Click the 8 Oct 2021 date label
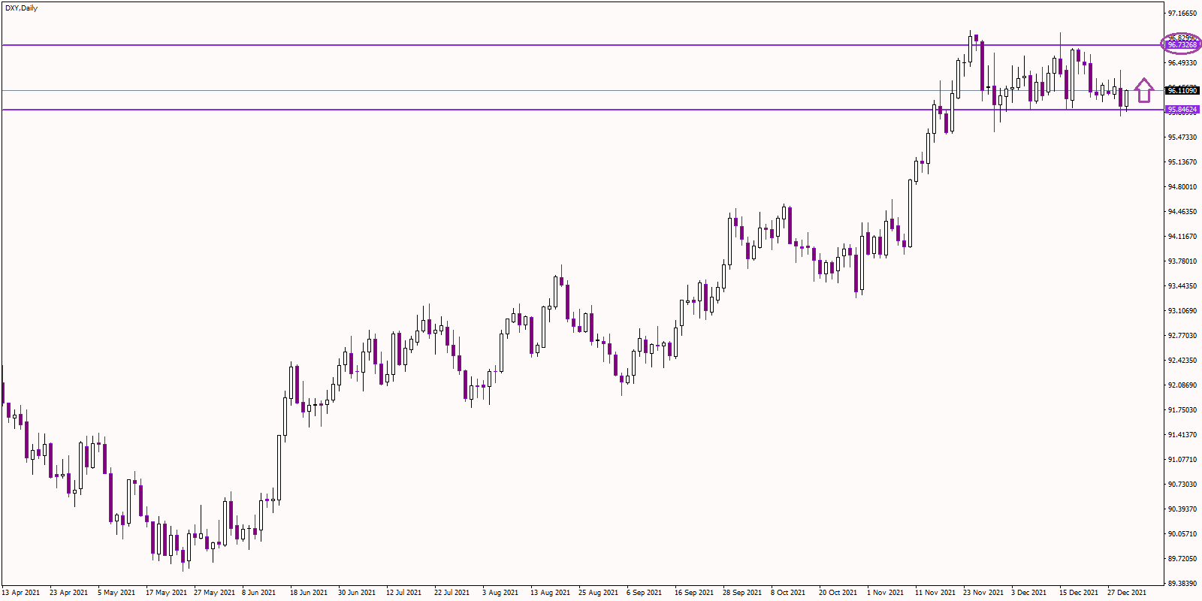 pos(788,593)
